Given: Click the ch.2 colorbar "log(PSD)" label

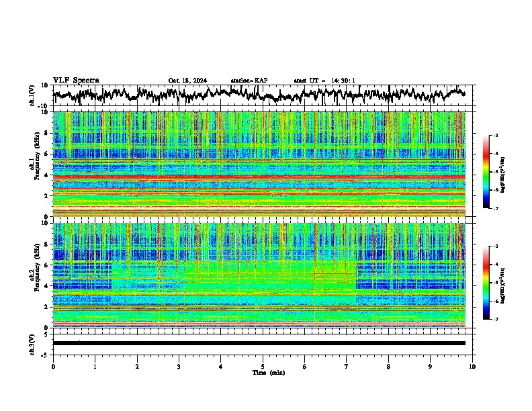Looking at the screenshot, I should point(503,285).
